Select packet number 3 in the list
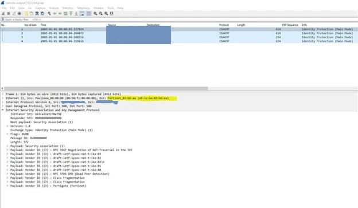Screen dimensions: 358x208 (x=179, y=37)
